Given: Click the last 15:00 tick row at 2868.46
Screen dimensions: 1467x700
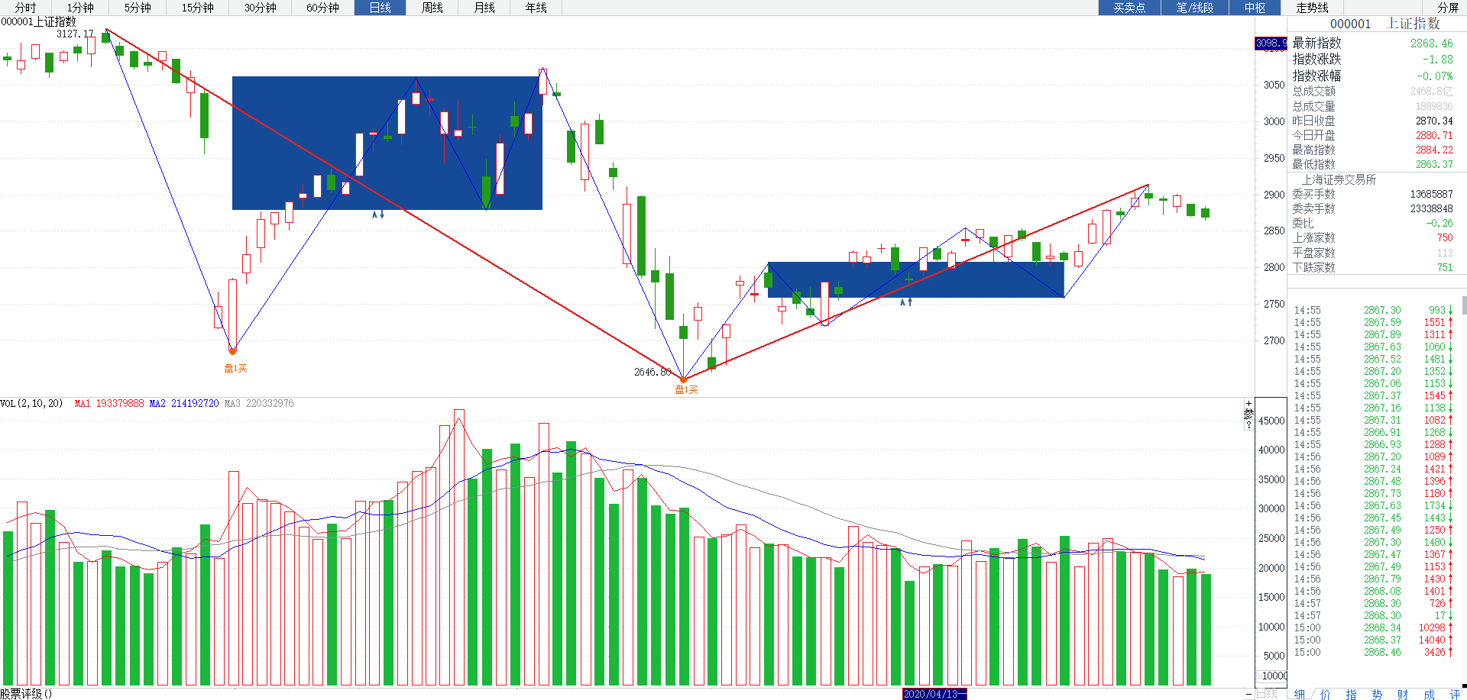Looking at the screenshot, I should pos(1373,652).
